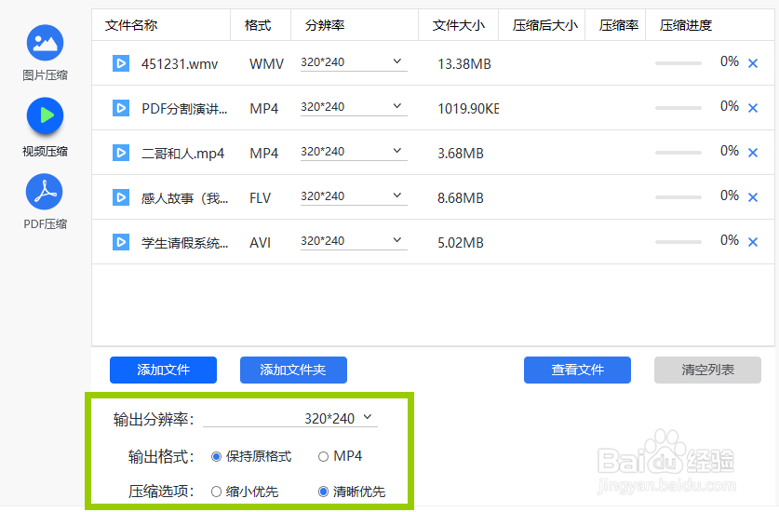
Task: Click the 压缩后大小 column header
Action: tap(545, 25)
